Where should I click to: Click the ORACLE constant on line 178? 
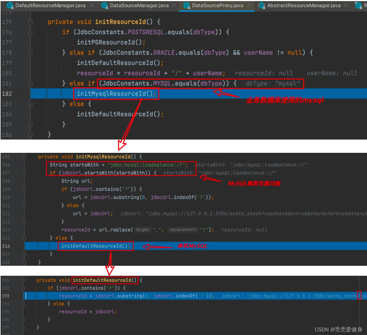coord(164,53)
